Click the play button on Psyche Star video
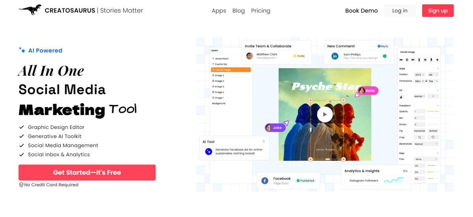This screenshot has width=473, height=217. pos(325,114)
